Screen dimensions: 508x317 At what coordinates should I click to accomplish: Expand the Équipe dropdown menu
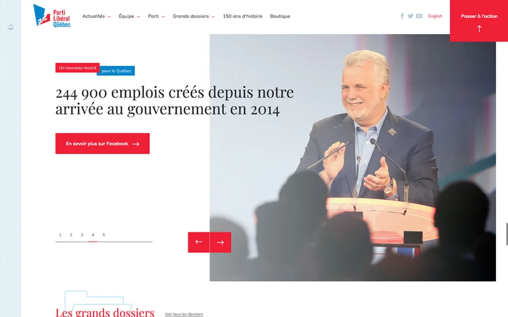point(129,16)
